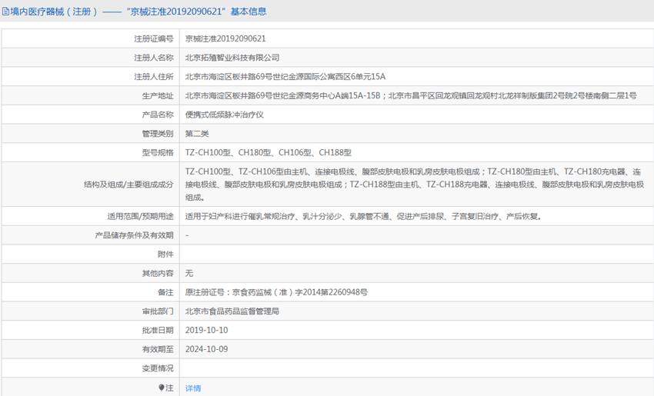Select the 无 value in 其他内容 row
The width and height of the screenshot is (654, 396).
point(189,273)
